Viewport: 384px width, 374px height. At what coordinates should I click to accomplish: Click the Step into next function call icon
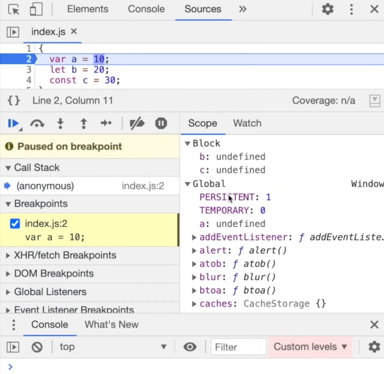(x=60, y=123)
